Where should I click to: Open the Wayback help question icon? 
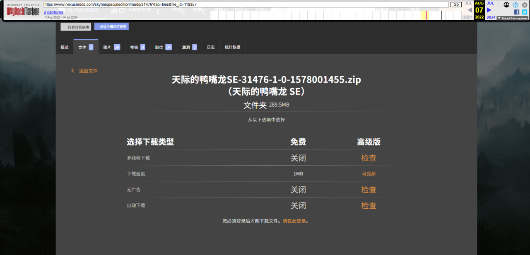point(516,5)
